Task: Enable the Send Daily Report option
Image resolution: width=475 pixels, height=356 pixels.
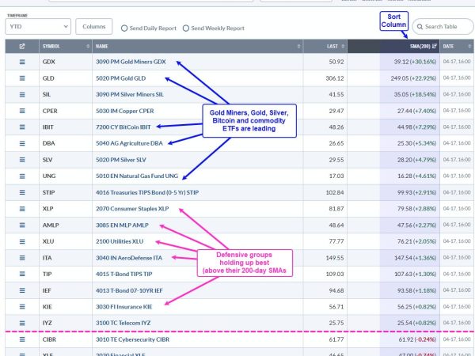Action: click(124, 28)
